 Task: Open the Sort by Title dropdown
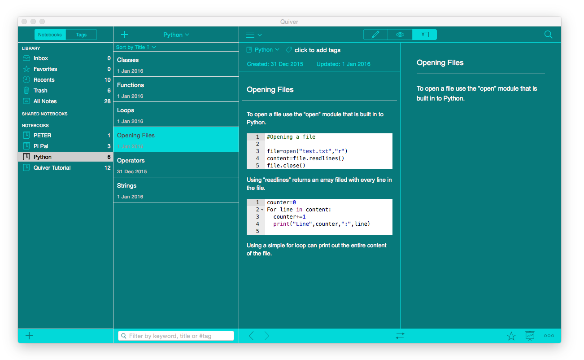click(x=136, y=47)
